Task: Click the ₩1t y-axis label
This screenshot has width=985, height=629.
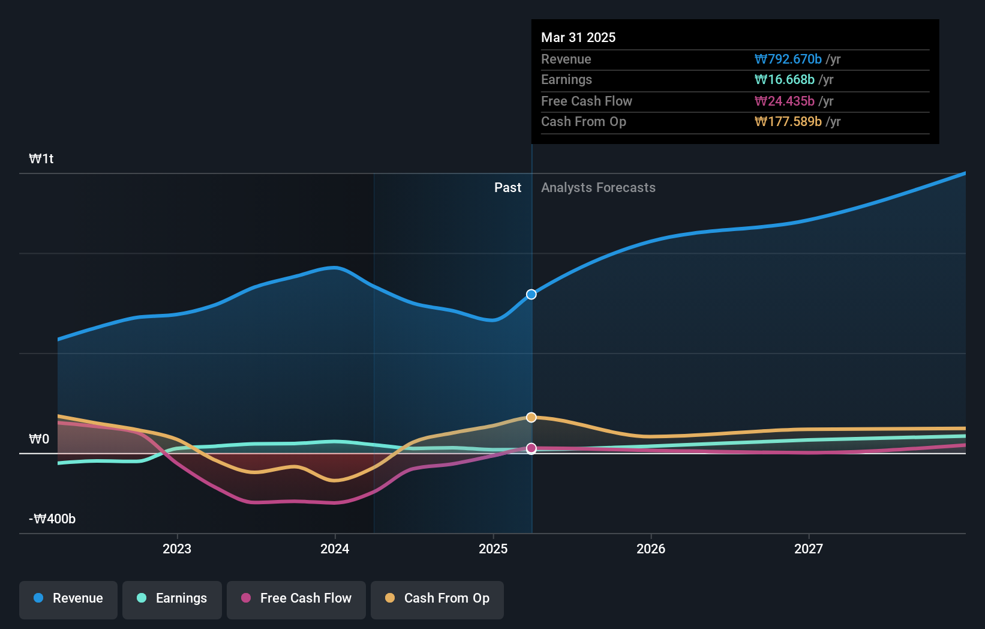Action: click(41, 158)
